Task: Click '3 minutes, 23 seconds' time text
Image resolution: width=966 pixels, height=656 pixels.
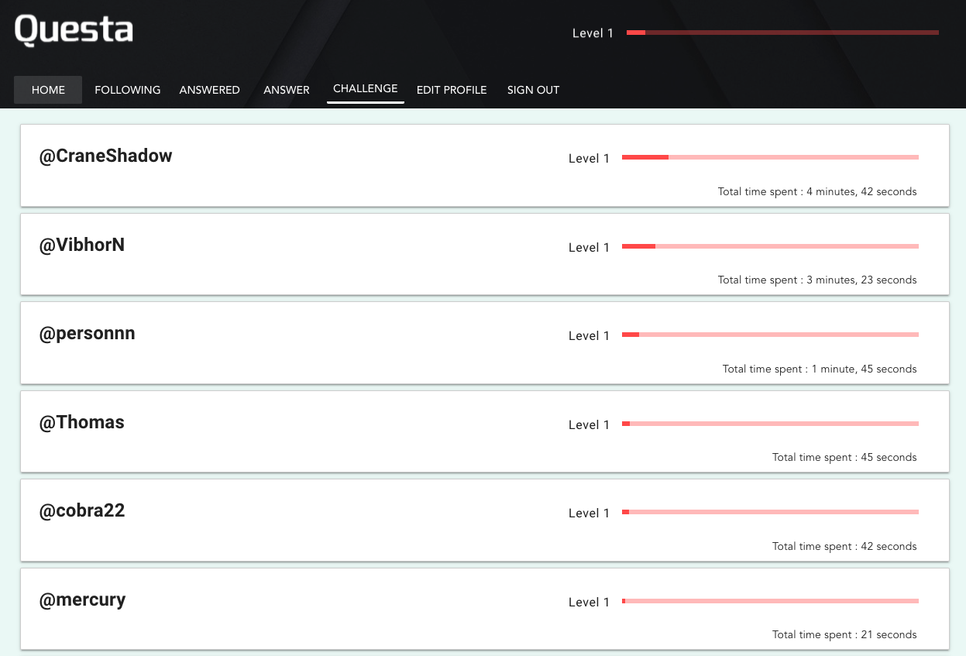Action: click(x=861, y=280)
